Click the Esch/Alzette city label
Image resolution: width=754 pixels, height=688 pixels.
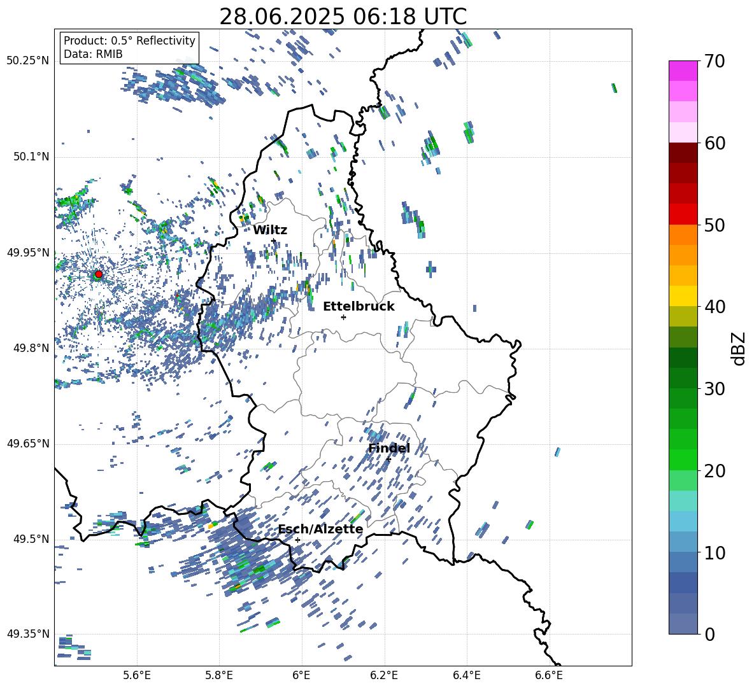click(x=321, y=530)
